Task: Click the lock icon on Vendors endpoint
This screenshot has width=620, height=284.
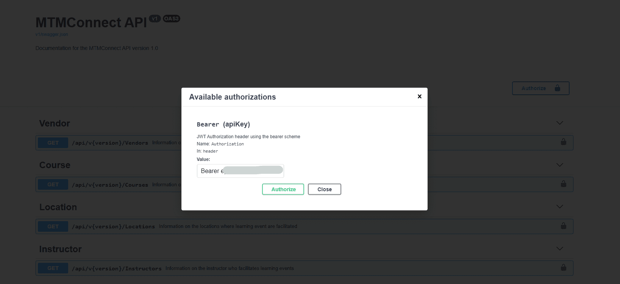Action: click(x=564, y=142)
